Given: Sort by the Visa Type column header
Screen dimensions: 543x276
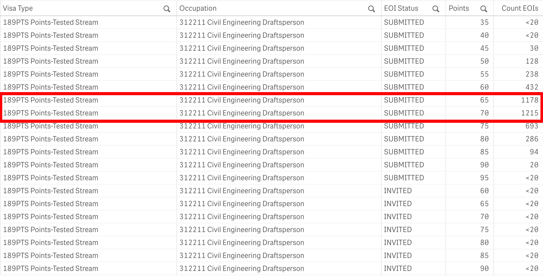Looking at the screenshot, I should [x=18, y=8].
